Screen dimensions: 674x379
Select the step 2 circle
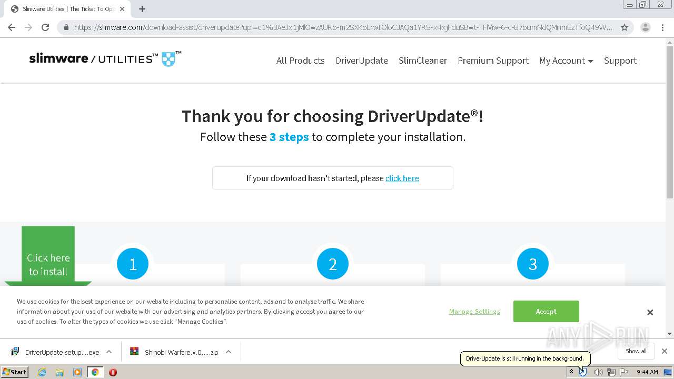[333, 264]
